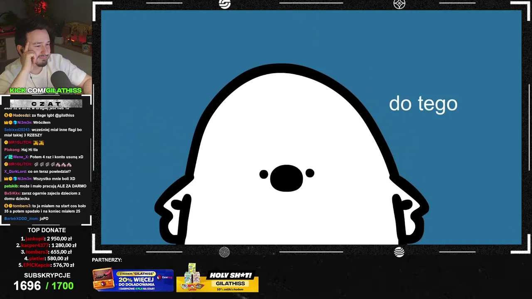Click the SUBSKRYPCJE label
This screenshot has height=299, width=532.
pos(47,275)
